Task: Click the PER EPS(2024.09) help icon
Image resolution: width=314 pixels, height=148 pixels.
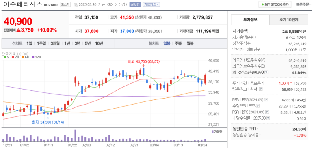Action: [266, 99]
